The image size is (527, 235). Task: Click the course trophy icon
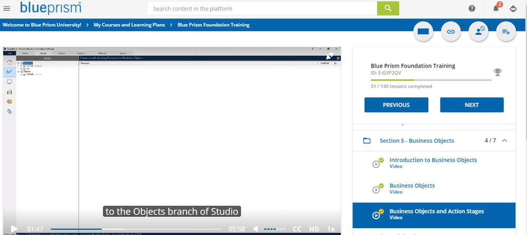point(498,72)
